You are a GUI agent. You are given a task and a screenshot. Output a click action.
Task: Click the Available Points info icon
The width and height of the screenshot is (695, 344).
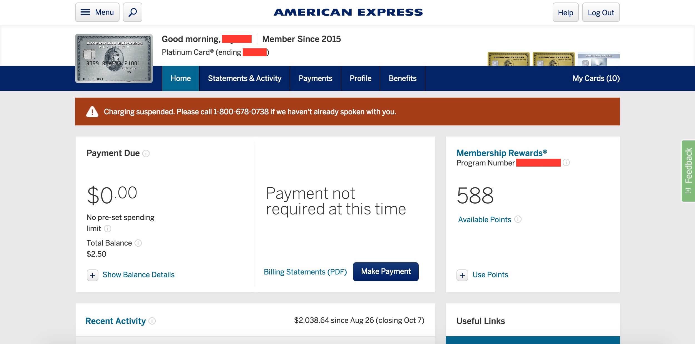(518, 219)
